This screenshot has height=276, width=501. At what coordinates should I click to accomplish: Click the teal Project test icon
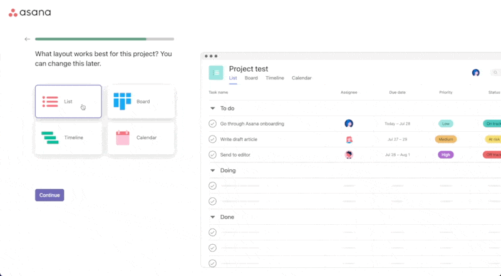click(x=216, y=72)
